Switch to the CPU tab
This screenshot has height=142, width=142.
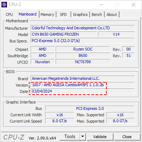pos(9,14)
